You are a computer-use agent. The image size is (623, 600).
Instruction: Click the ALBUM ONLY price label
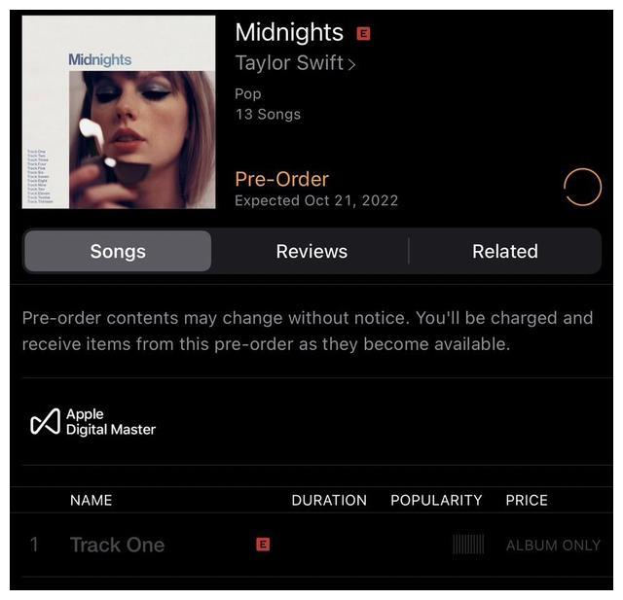pyautogui.click(x=553, y=546)
